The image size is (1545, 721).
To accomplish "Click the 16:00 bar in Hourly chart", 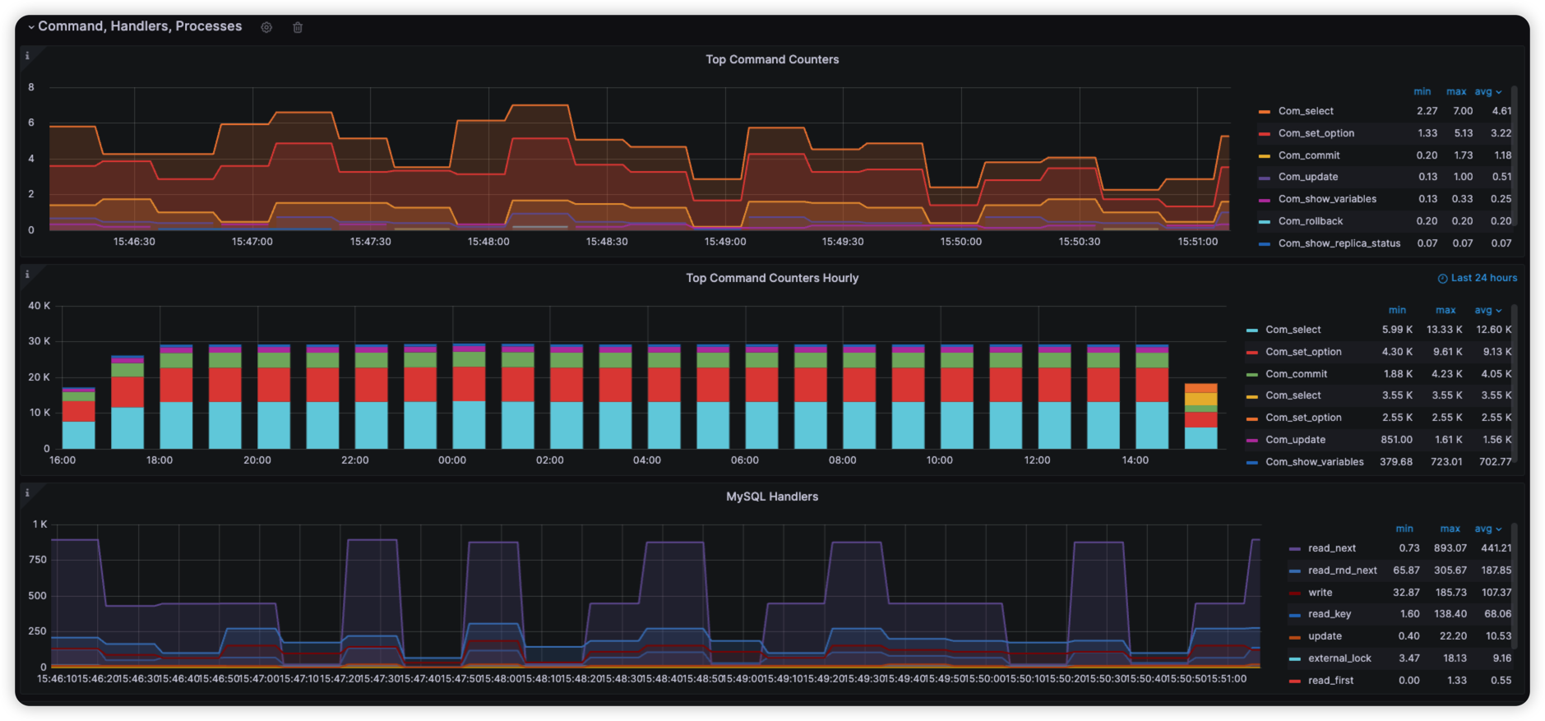I will (x=78, y=418).
